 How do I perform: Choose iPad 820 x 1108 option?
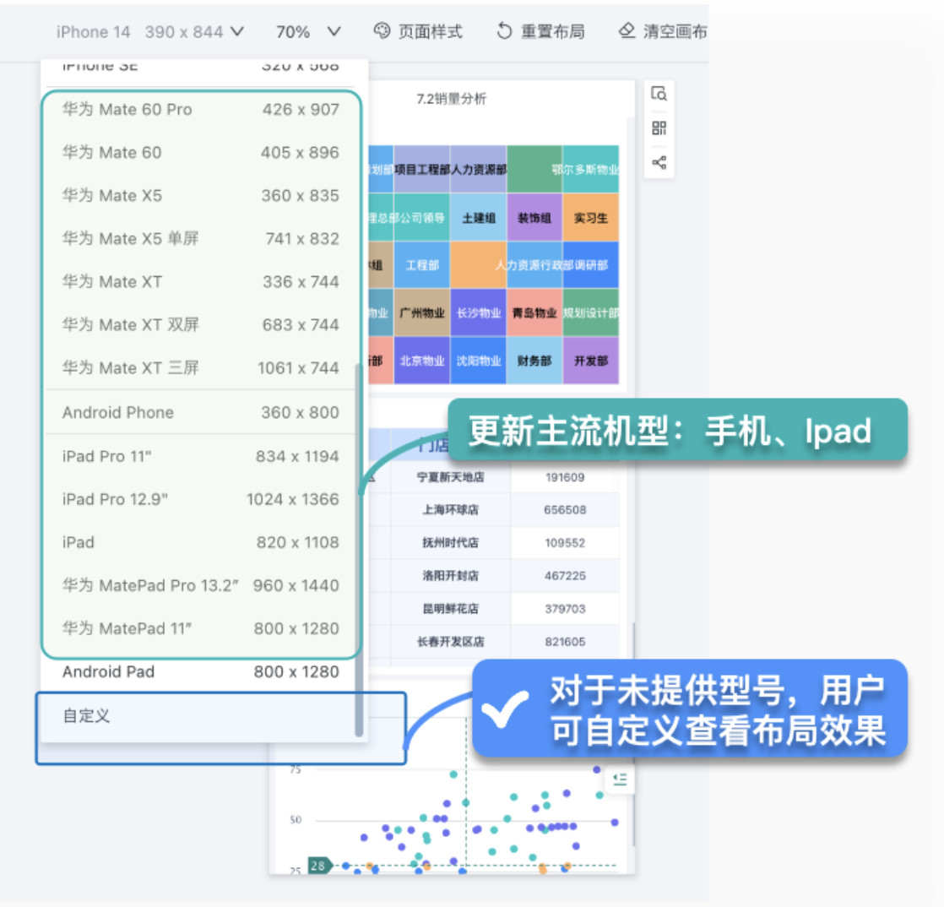tap(201, 543)
